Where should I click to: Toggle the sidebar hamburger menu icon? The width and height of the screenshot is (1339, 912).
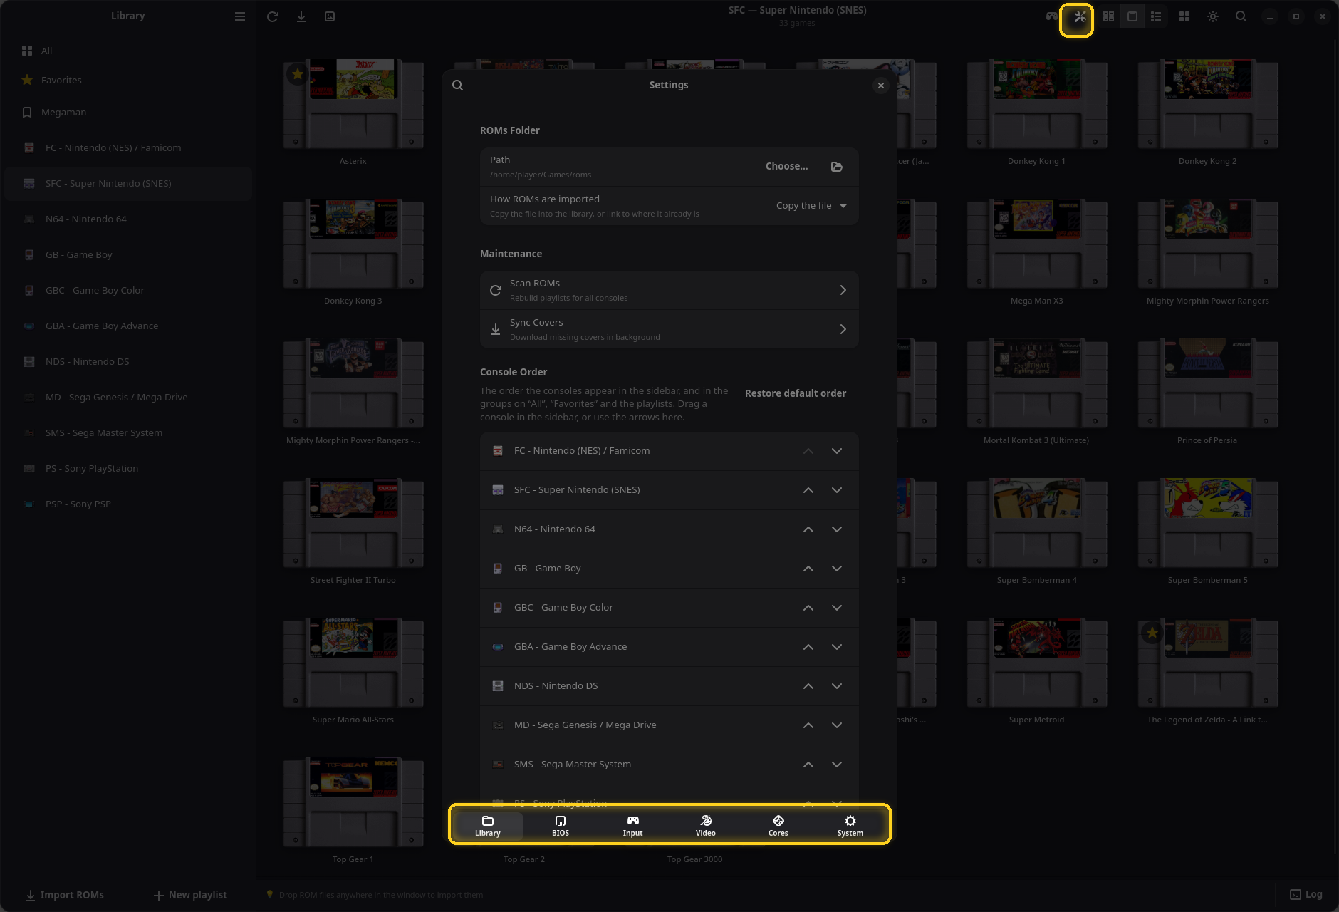click(x=240, y=16)
